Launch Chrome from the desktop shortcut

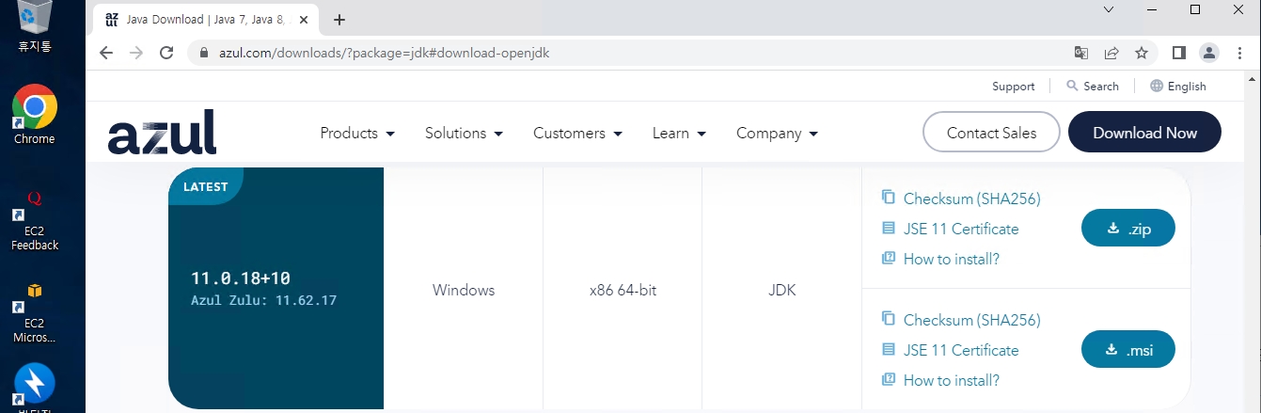click(x=35, y=115)
